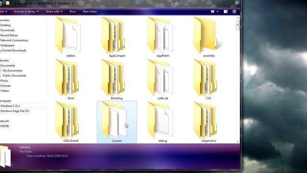Open the Documents library
The width and height of the screenshot is (307, 173).
click(x=8, y=65)
